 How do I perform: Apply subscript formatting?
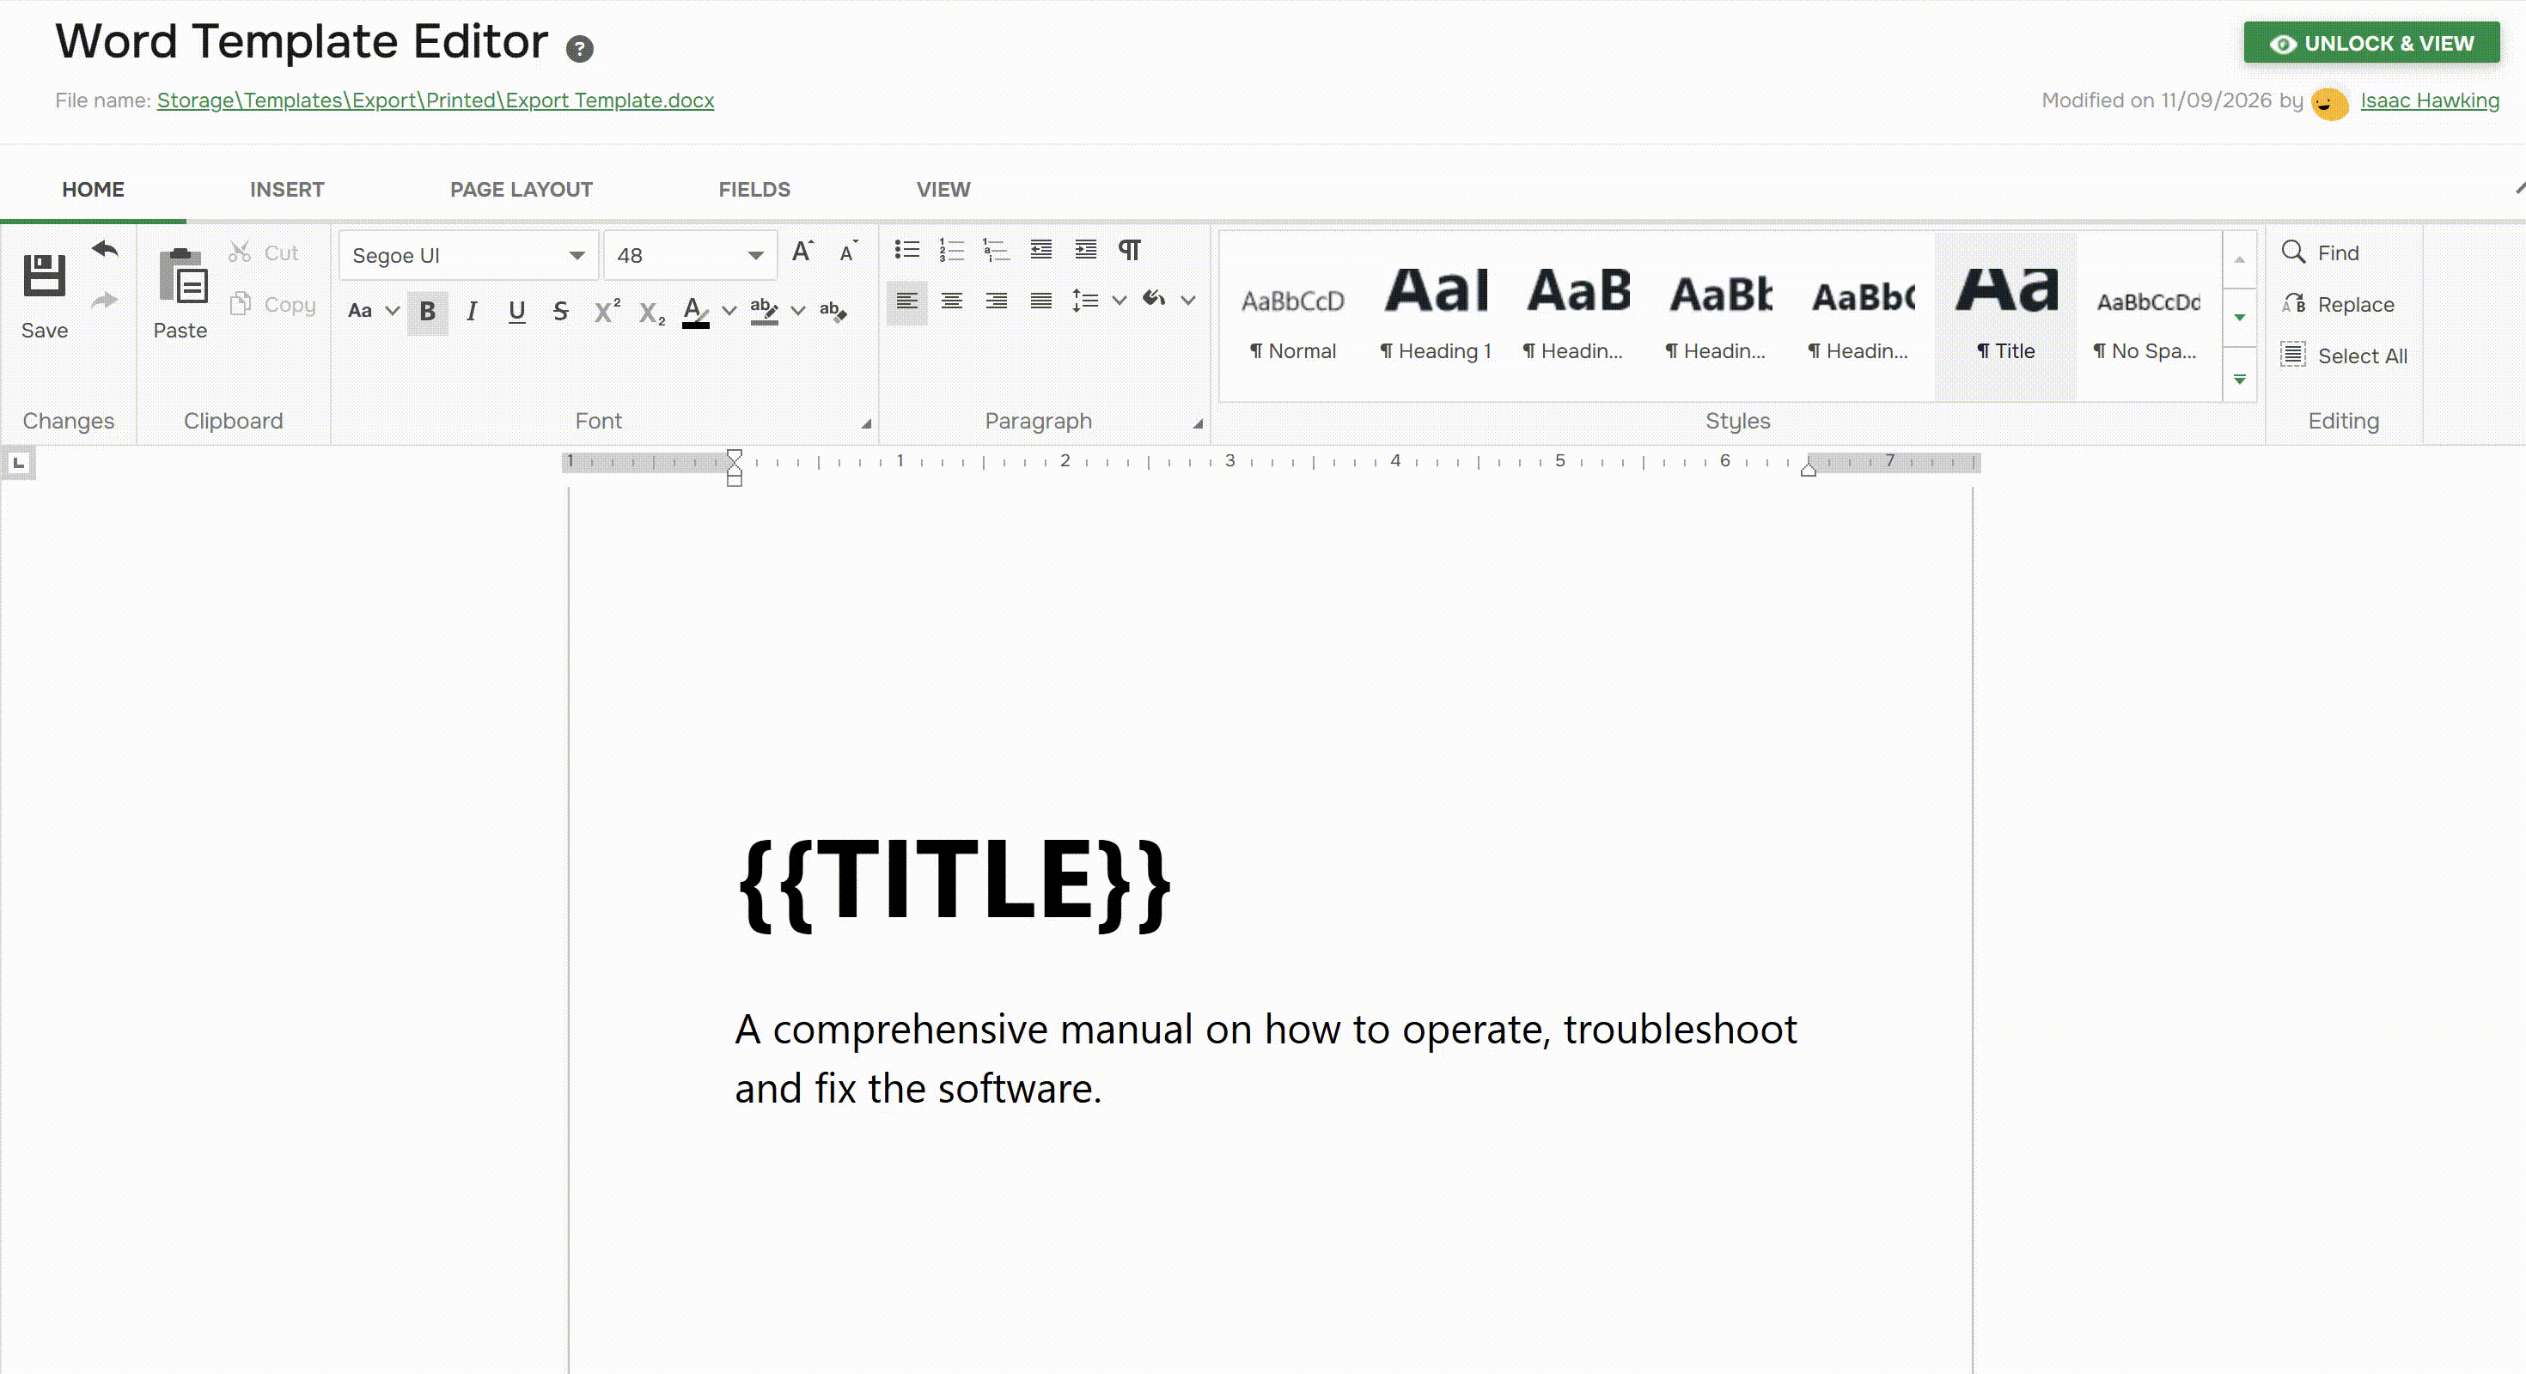pos(651,313)
